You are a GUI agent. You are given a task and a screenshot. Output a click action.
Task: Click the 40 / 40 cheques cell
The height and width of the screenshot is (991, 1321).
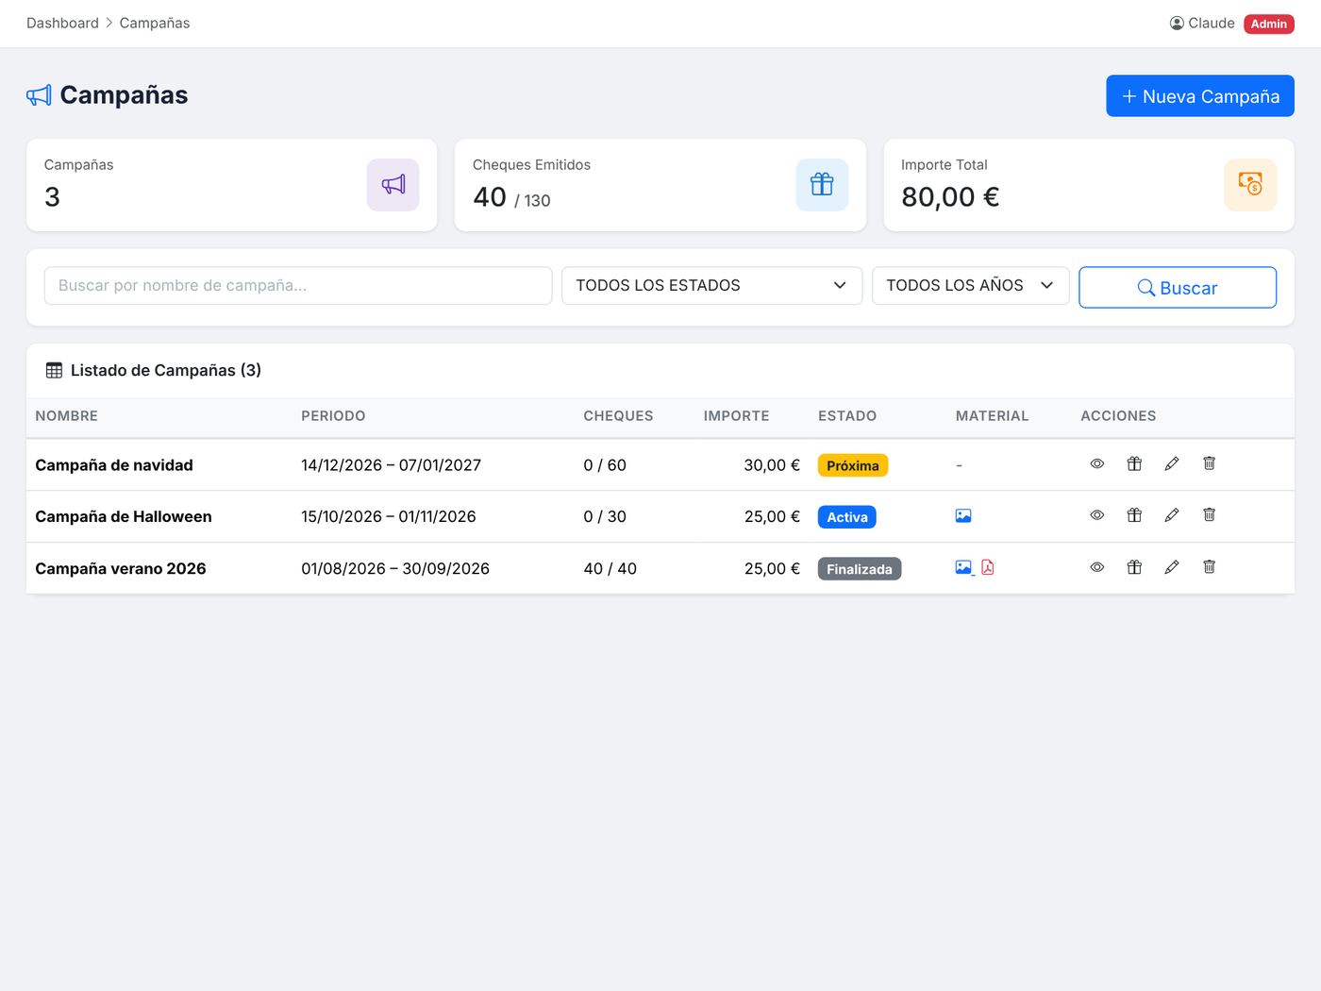610,569
